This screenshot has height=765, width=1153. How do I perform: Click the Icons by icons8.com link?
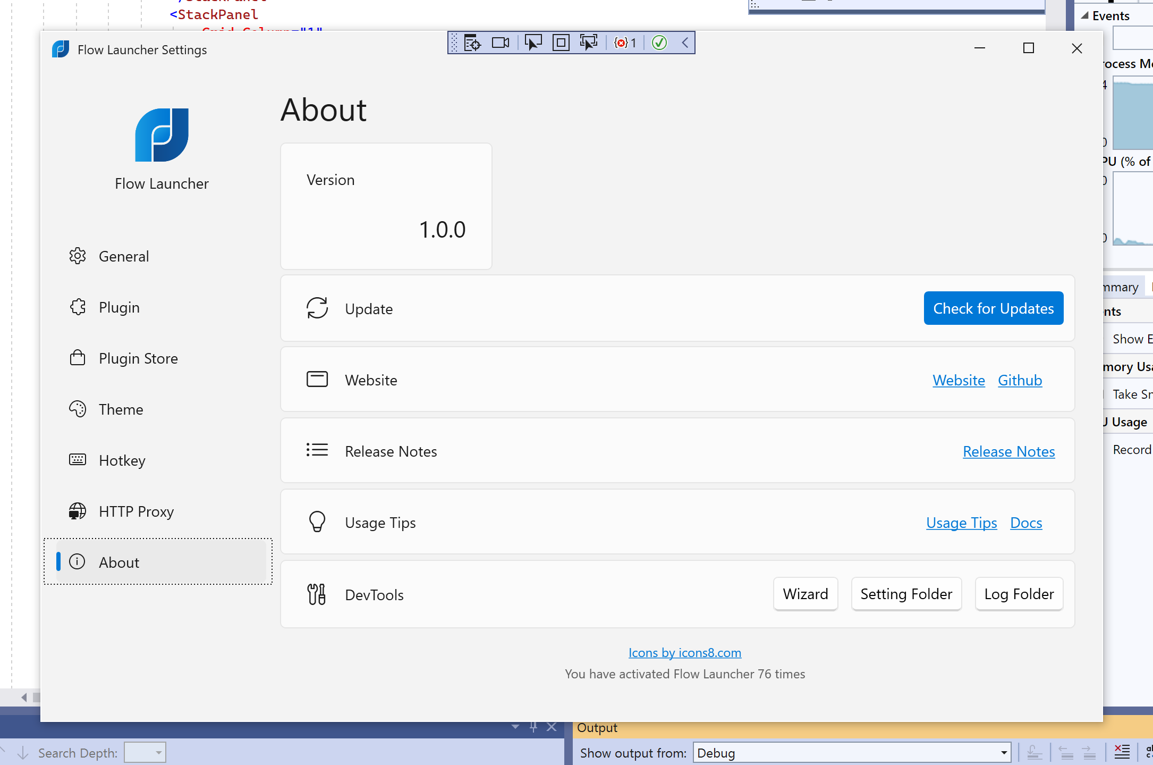point(684,652)
